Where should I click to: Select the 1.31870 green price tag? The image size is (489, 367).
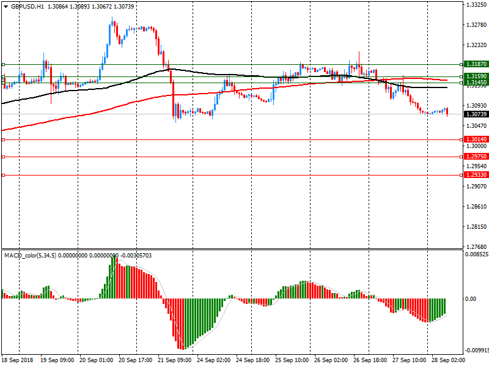click(x=476, y=64)
